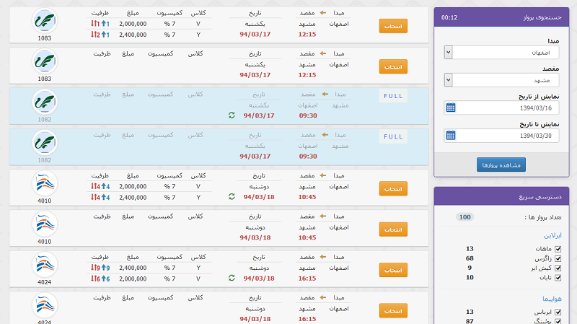Click the route arrow in priced flight 1083 header
This screenshot has height=324, width=577.
323,13
